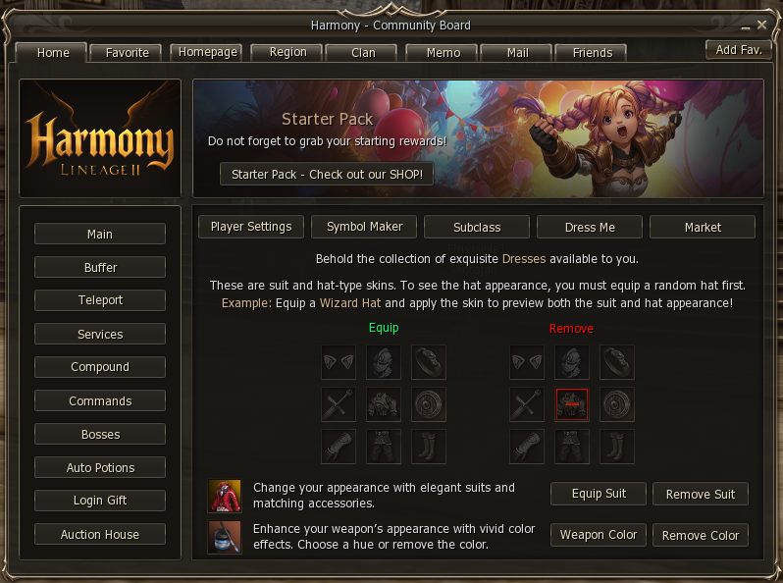This screenshot has height=583, width=783.
Task: Open the Teleport menu in sidebar
Action: (100, 300)
